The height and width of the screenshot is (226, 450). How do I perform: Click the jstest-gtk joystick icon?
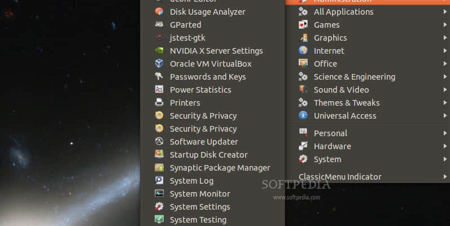click(x=159, y=37)
